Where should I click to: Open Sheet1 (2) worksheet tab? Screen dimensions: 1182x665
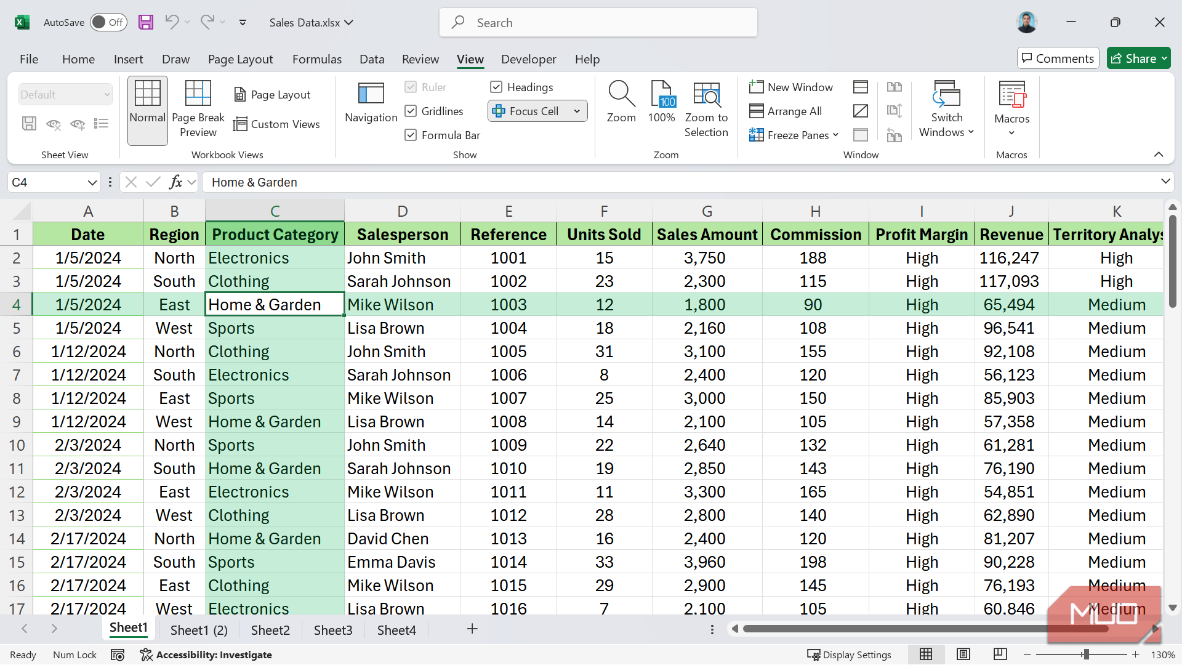click(x=199, y=630)
